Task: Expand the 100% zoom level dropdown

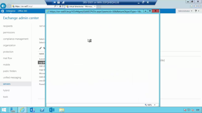Action: (155, 105)
